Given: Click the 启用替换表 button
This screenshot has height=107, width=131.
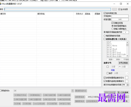Looking at the screenshot, I should [80, 97].
